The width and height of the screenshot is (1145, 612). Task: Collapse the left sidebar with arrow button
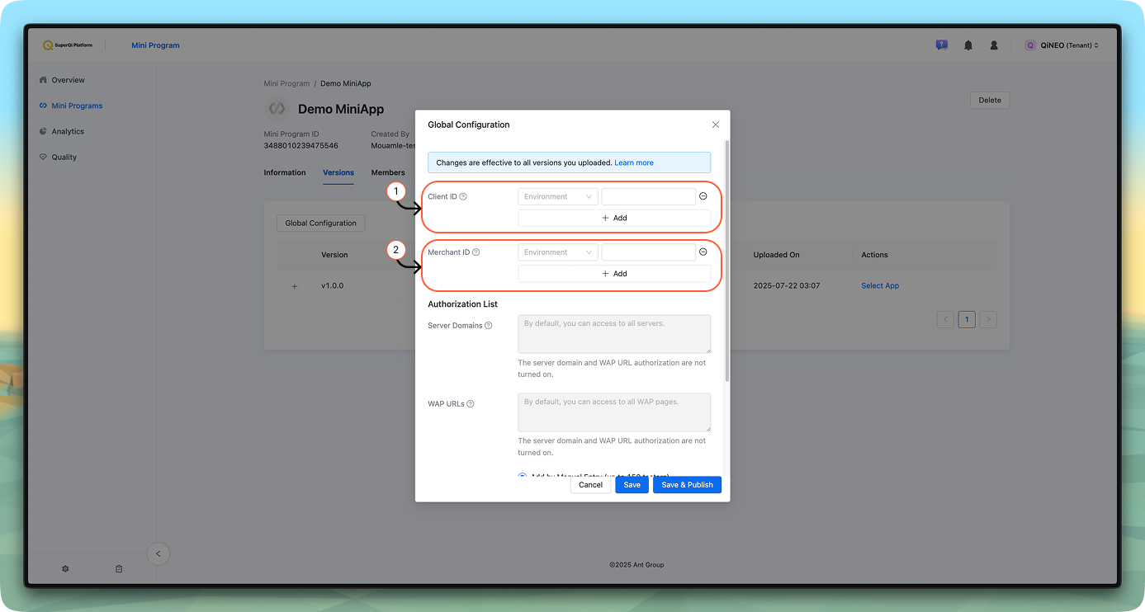click(159, 553)
